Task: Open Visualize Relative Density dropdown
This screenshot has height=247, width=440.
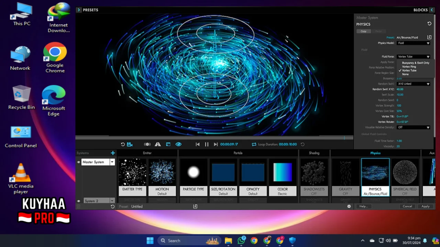Action: [x=414, y=127]
